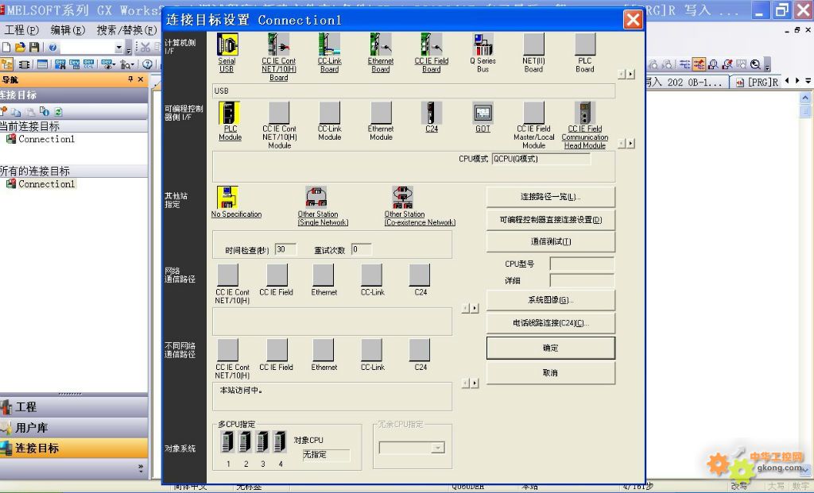Select multi-CPU number 4 icon
Viewport: 814px width, 493px height.
[x=280, y=441]
